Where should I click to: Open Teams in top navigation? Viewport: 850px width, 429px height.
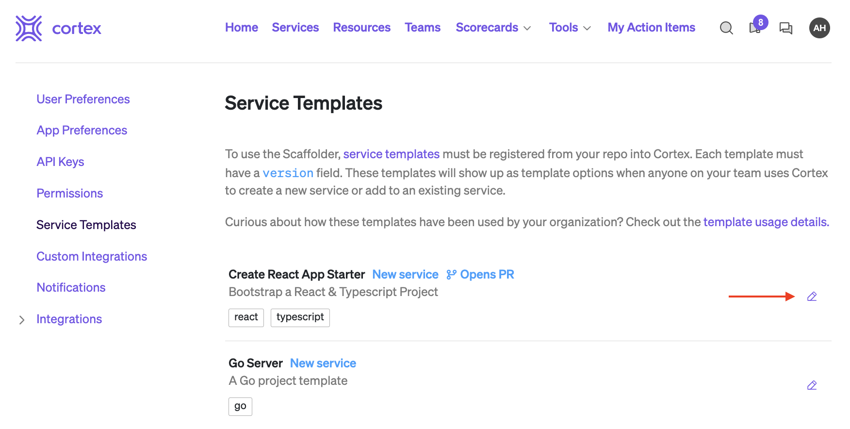pos(423,28)
